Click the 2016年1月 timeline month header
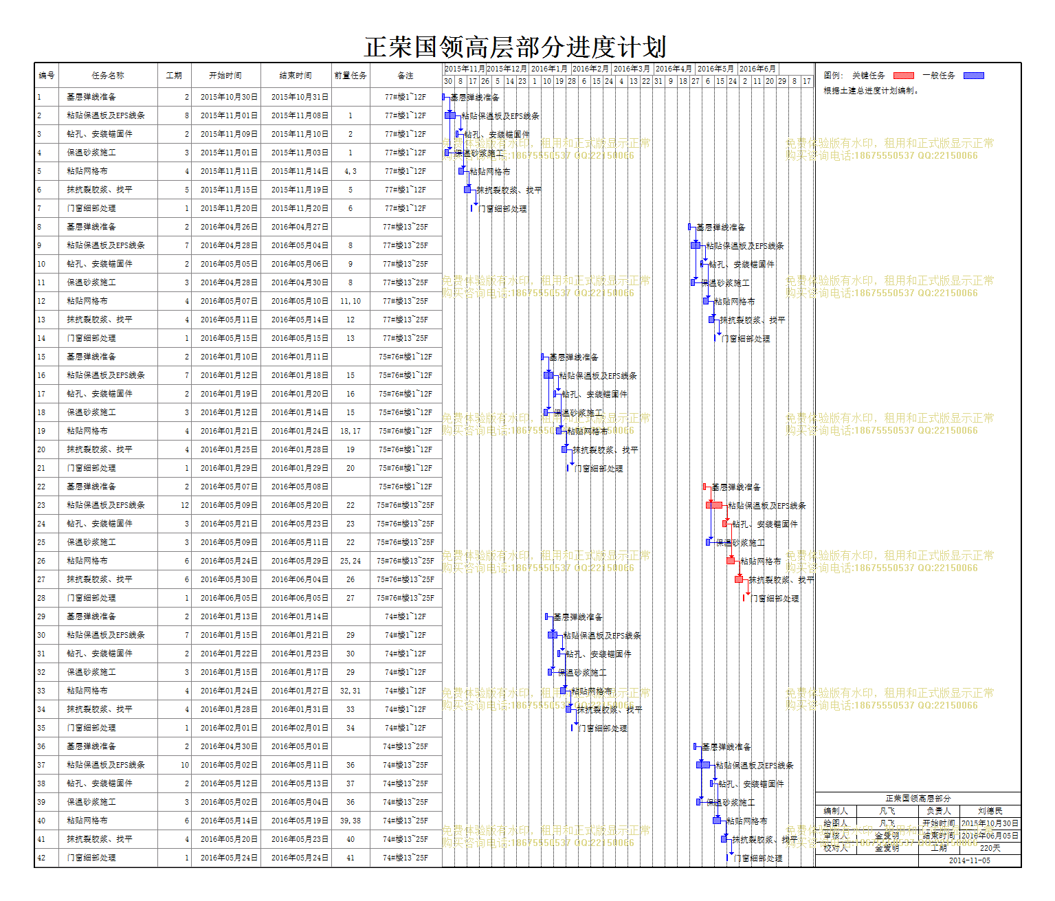This screenshot has height=901, width=1055. click(549, 69)
